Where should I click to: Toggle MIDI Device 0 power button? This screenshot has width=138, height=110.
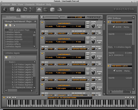108,22
